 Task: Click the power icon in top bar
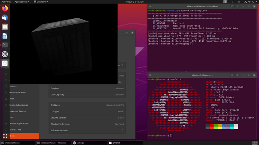pyautogui.click(x=253, y=1)
